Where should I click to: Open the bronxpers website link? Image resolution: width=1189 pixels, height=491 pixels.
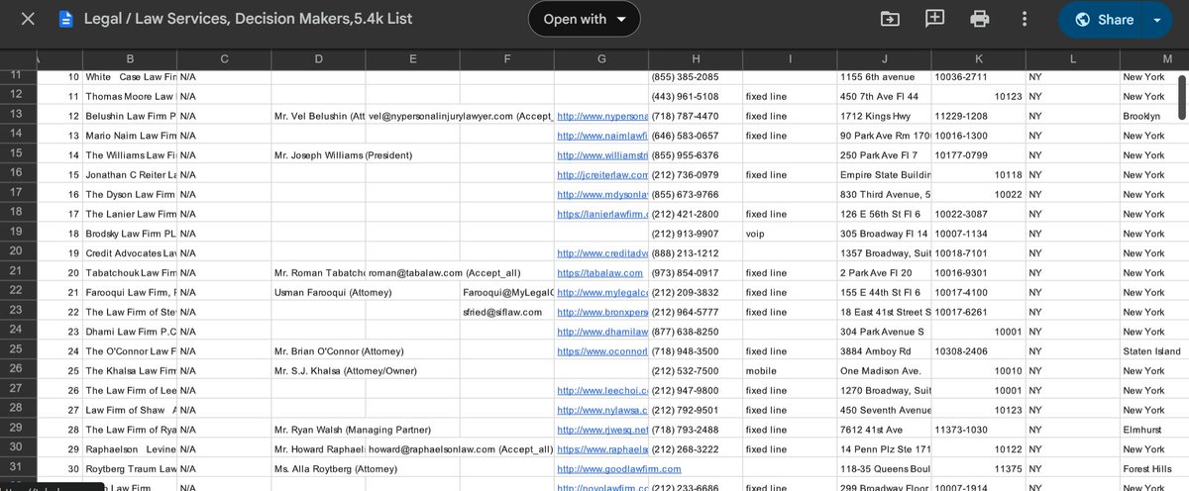point(602,312)
